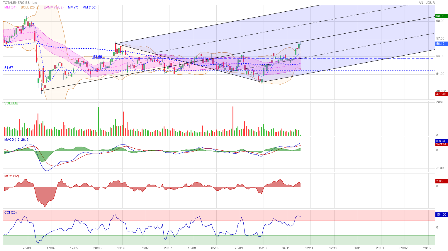The height and width of the screenshot is (251, 448).
Task: Click the MOM (12) panel label
Action: click(12, 176)
